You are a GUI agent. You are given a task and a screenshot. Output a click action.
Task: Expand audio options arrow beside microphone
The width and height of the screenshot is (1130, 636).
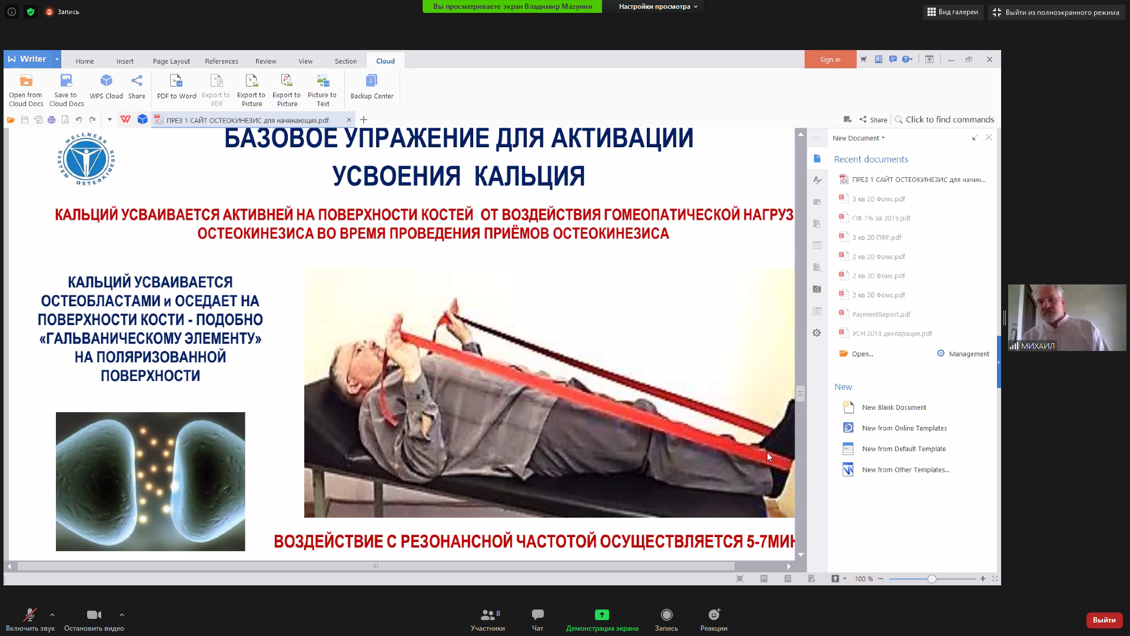pyautogui.click(x=52, y=615)
